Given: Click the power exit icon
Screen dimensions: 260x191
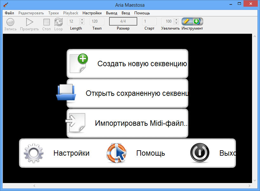Looking at the screenshot, I should coord(200,152).
